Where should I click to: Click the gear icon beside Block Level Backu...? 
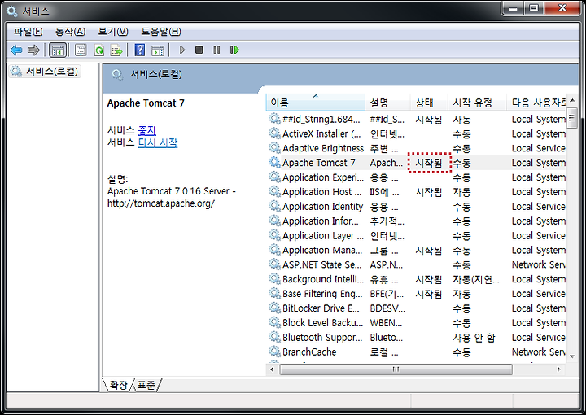[275, 323]
